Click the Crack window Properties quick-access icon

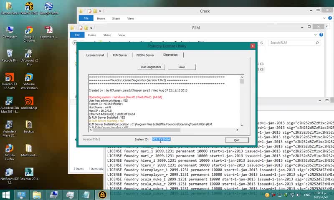pyautogui.click(x=89, y=11)
